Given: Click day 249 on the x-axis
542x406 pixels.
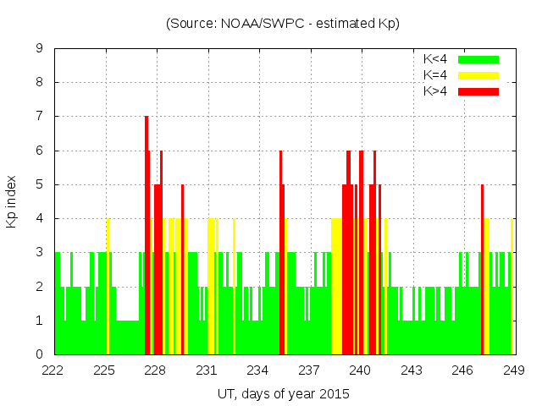Looking at the screenshot, I should click(x=514, y=370).
